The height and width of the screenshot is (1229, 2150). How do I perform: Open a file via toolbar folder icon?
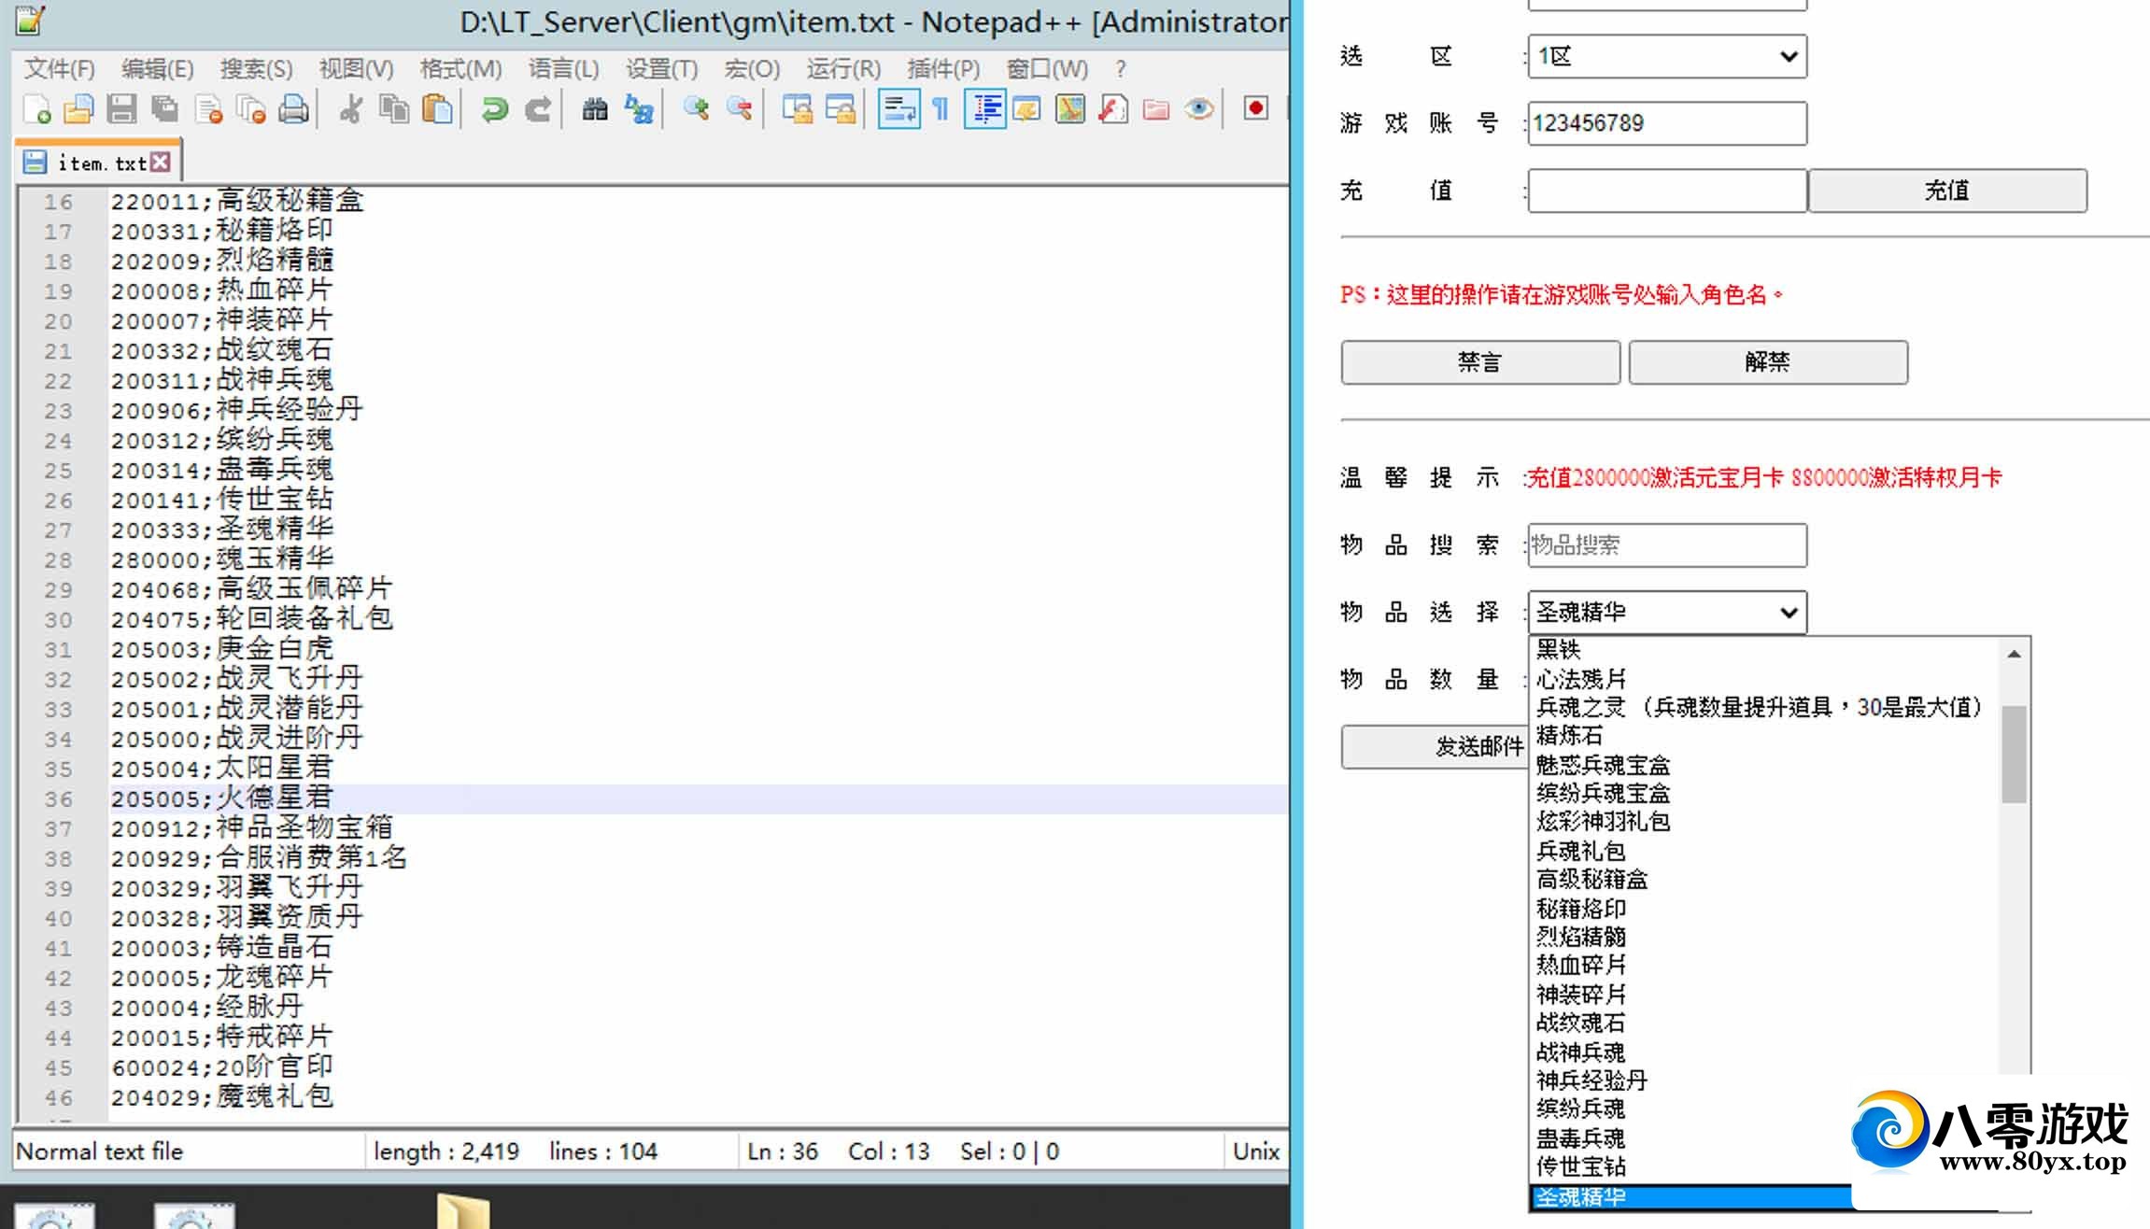[78, 109]
